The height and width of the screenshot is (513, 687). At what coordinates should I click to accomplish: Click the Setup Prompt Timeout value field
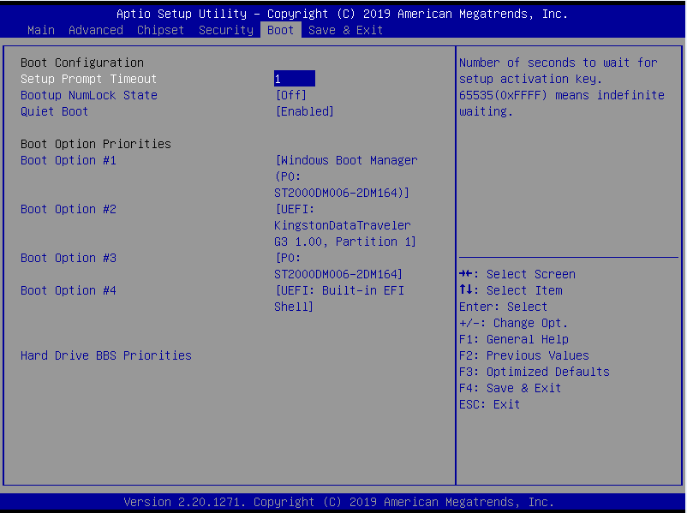[294, 79]
